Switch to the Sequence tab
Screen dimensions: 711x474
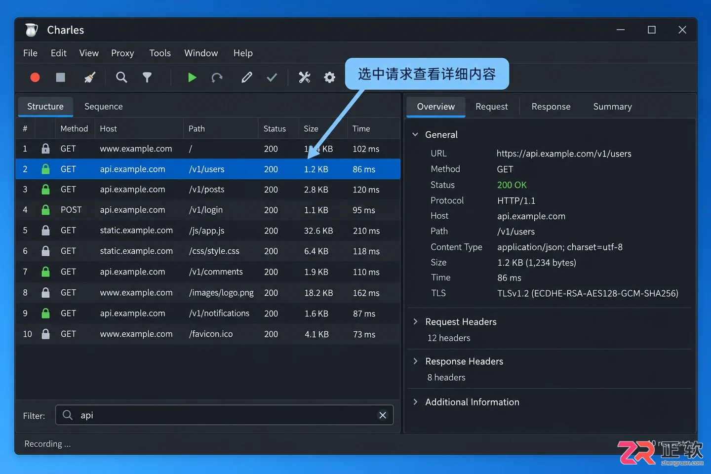tap(104, 107)
